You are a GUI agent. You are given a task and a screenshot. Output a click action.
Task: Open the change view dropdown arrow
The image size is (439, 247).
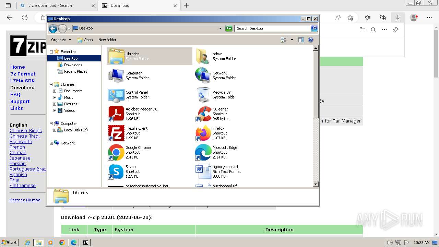coord(292,40)
